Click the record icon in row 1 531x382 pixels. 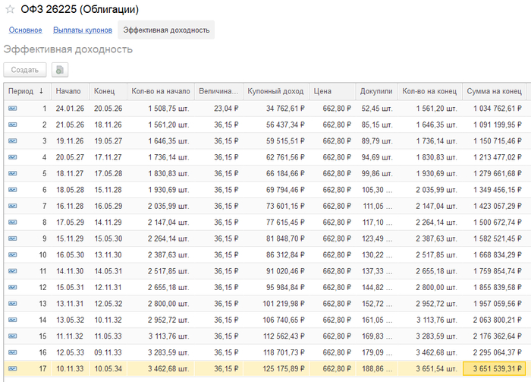[13, 109]
